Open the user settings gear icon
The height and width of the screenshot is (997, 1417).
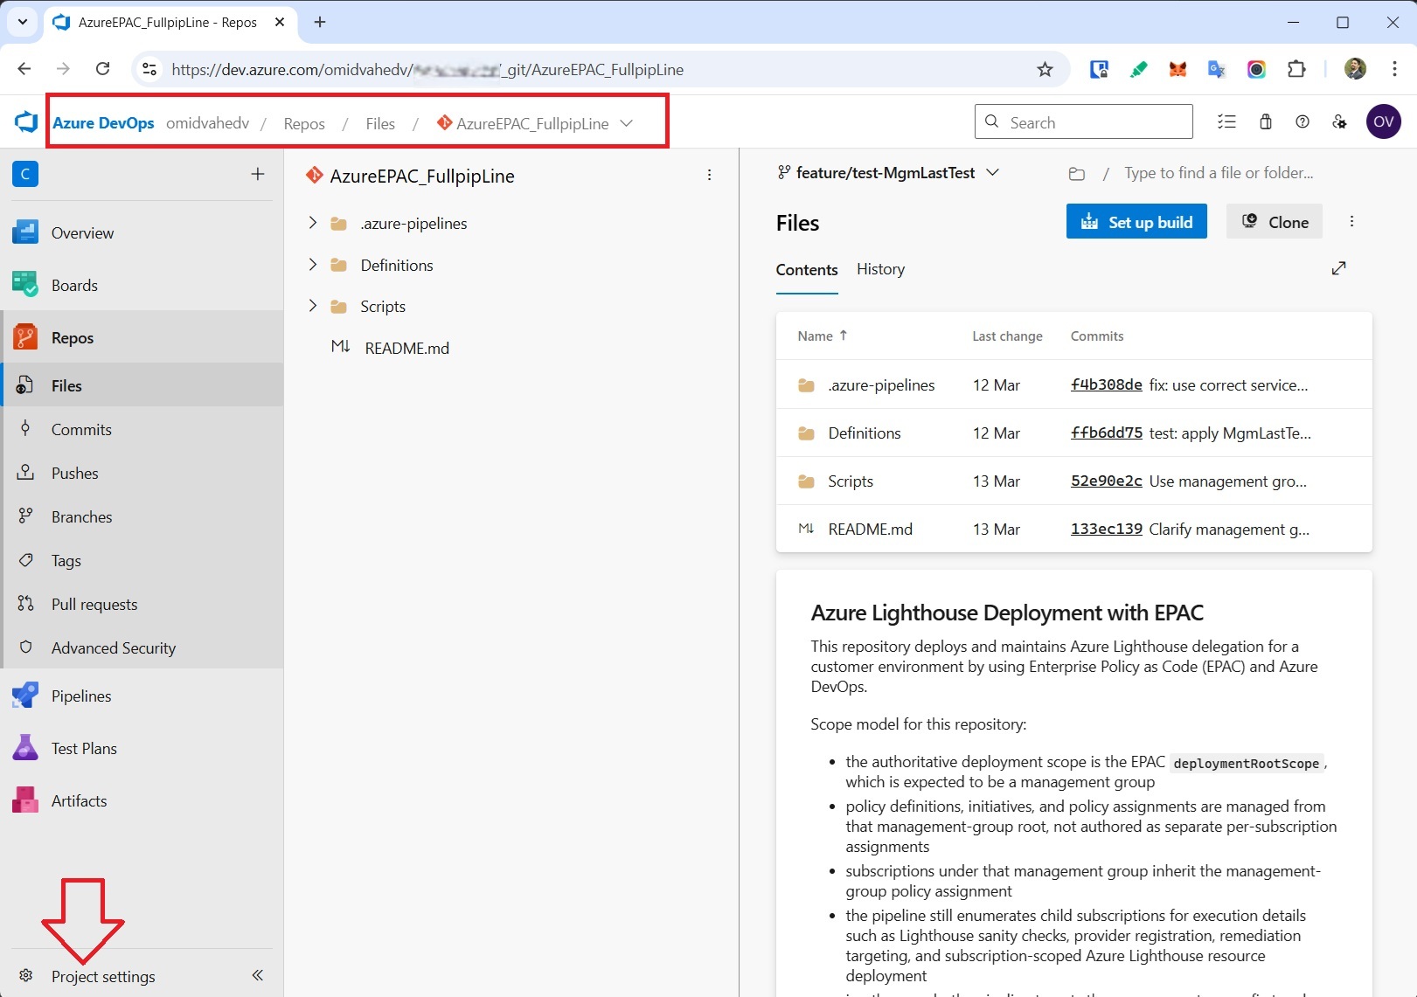[1339, 121]
